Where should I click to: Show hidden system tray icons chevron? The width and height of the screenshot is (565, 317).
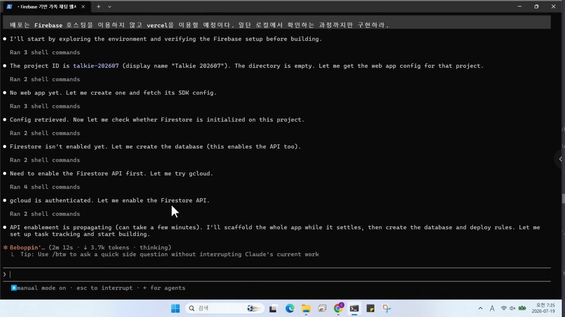pos(480,309)
